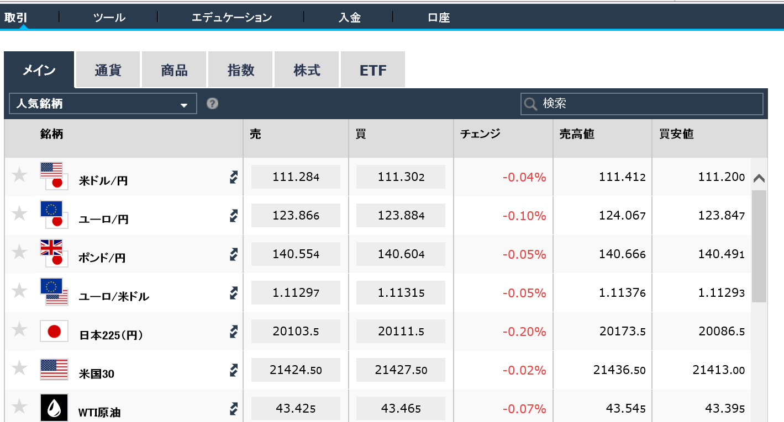Image resolution: width=784 pixels, height=422 pixels.
Task: Click the chart arrows icon for 米国30
Action: (234, 370)
